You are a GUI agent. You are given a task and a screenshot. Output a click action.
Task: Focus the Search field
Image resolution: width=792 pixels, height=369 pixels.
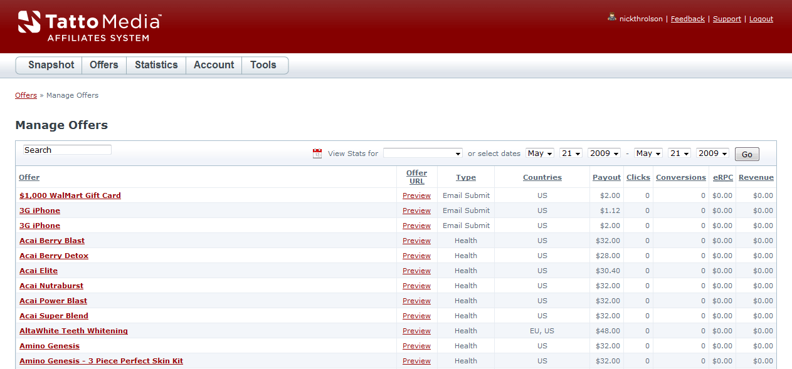(67, 150)
